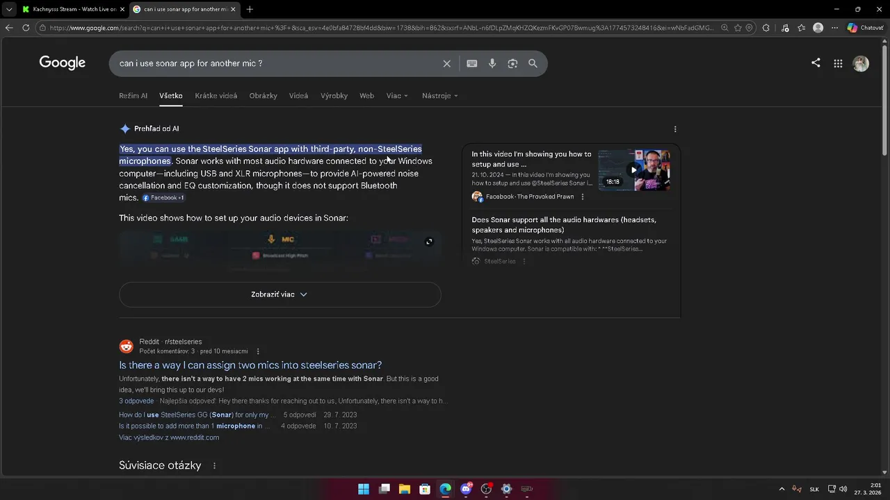Viewport: 890px width, 500px height.
Task: Expand the embedded Sonar video preview
Action: click(429, 242)
